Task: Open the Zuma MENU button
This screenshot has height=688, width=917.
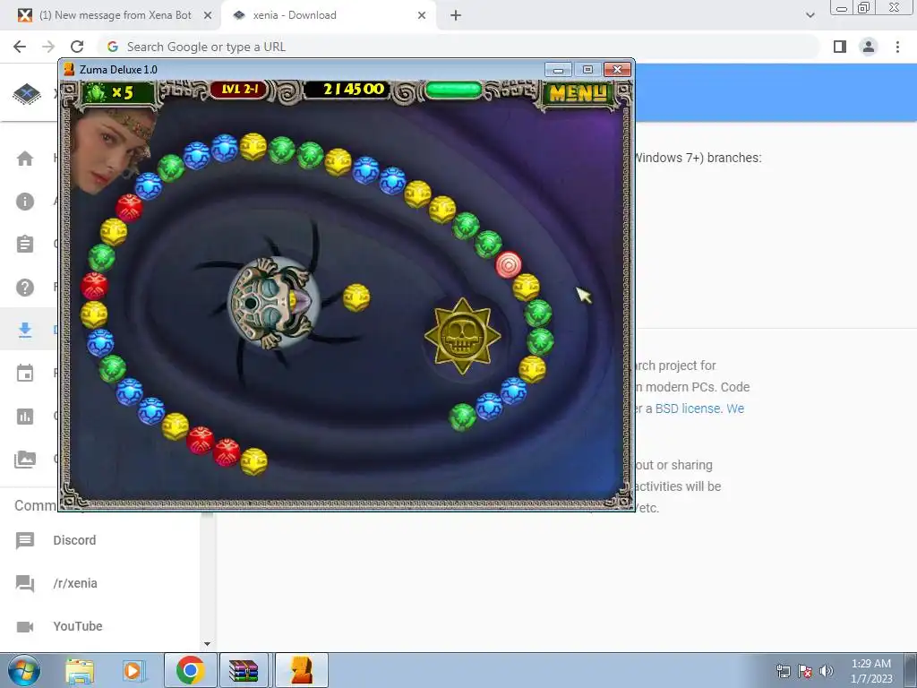Action: (x=578, y=93)
